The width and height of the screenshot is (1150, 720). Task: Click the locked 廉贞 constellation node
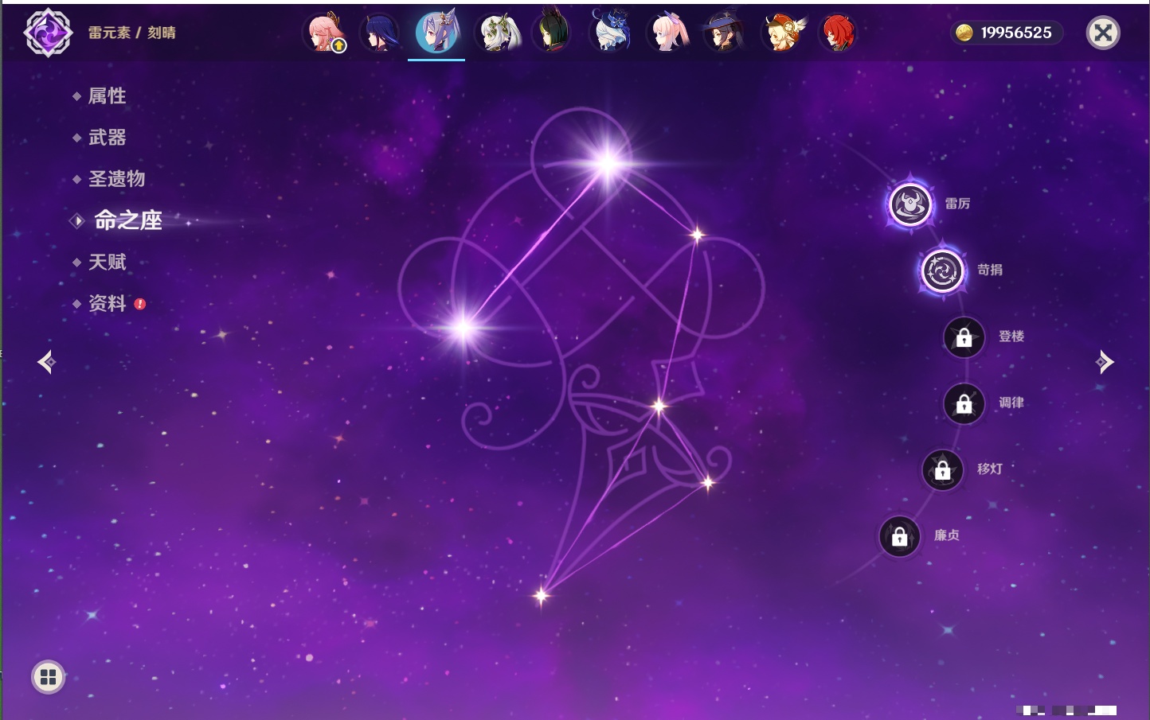point(899,536)
